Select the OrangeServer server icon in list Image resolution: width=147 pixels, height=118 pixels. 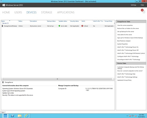pyautogui.click(x=2, y=26)
